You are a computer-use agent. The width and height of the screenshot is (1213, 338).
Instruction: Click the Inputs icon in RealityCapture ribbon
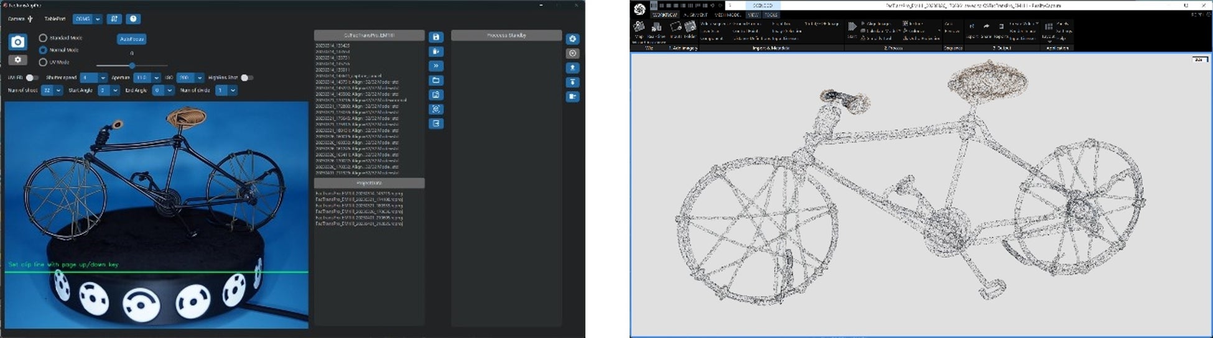pos(676,27)
